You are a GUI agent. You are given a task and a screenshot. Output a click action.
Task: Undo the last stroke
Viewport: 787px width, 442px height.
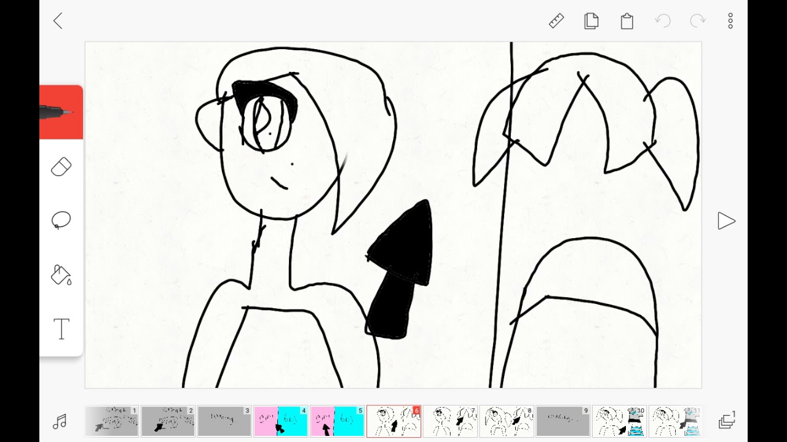(x=663, y=21)
